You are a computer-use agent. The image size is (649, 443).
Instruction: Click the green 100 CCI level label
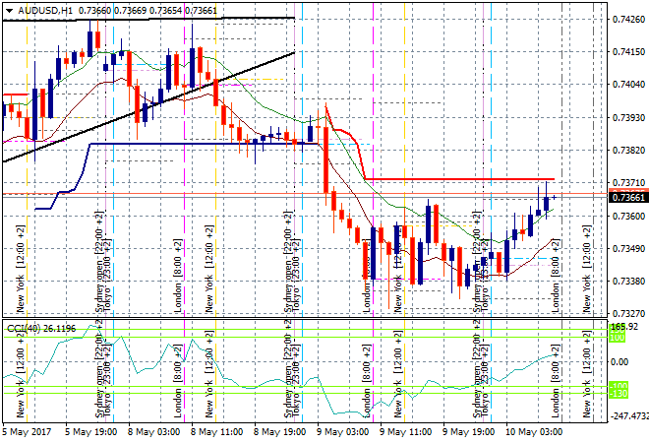click(619, 338)
